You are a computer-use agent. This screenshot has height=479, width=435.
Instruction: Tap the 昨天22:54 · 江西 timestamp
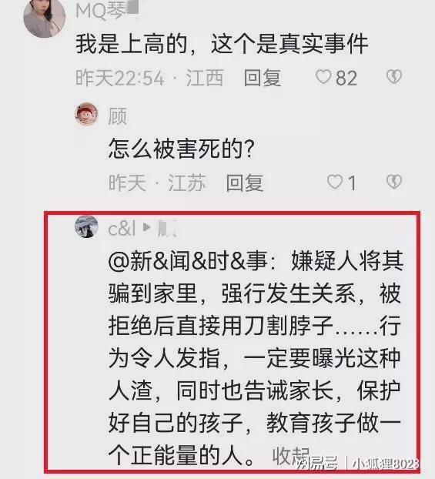(x=149, y=78)
